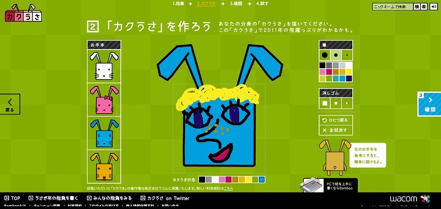This screenshot has width=441, height=209.
Task: Undo last stroke with ひとつ戻る
Action: point(336,120)
